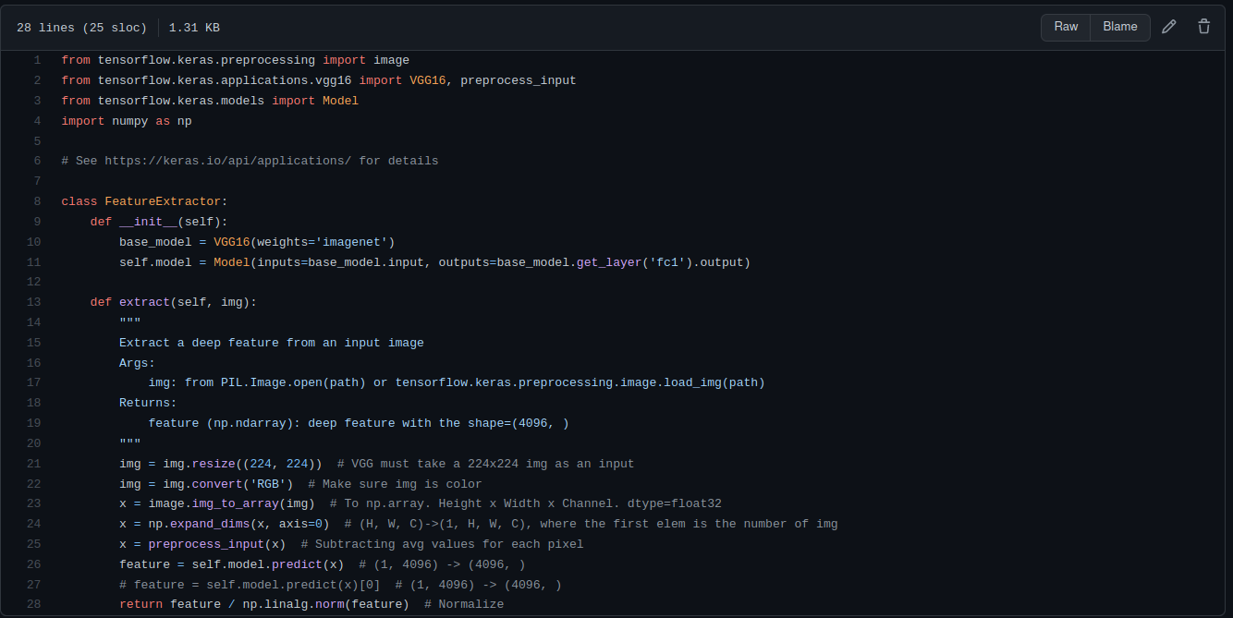Click the docstring line 15 text
Image resolution: width=1233 pixels, height=618 pixels.
pyautogui.click(x=271, y=342)
